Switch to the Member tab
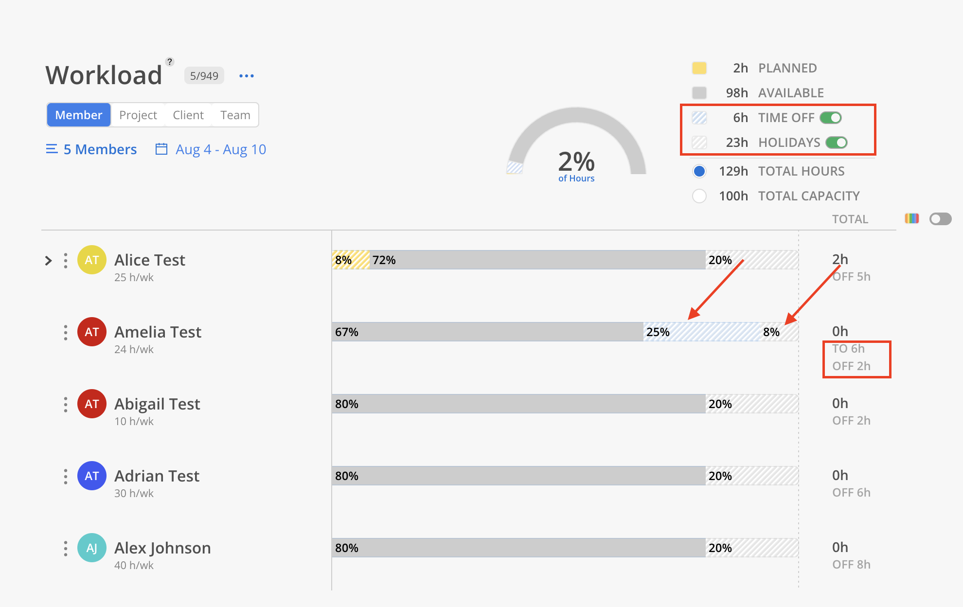Screen dimensions: 963x607 pyautogui.click(x=79, y=115)
